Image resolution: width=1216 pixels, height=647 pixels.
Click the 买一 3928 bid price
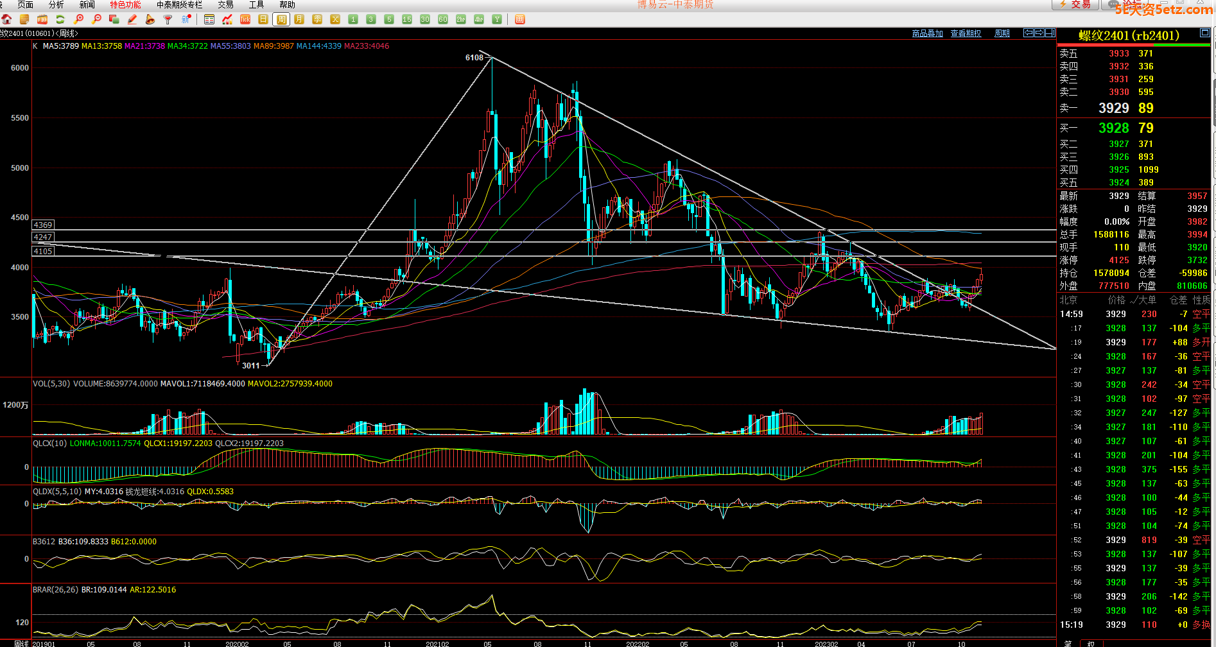[1114, 128]
